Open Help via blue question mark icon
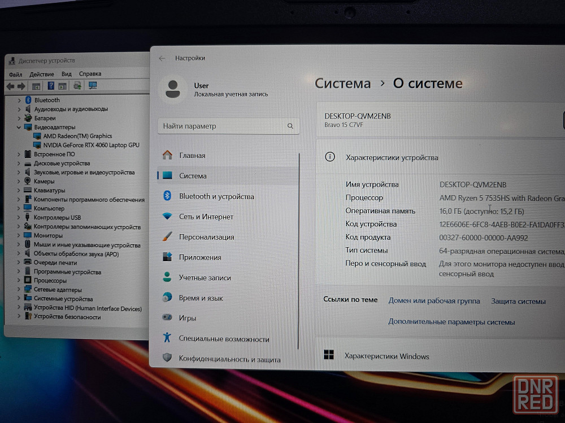The height and width of the screenshot is (423, 565). (x=51, y=86)
